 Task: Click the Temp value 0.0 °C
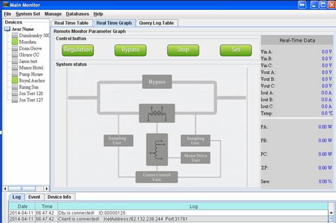coord(327,113)
